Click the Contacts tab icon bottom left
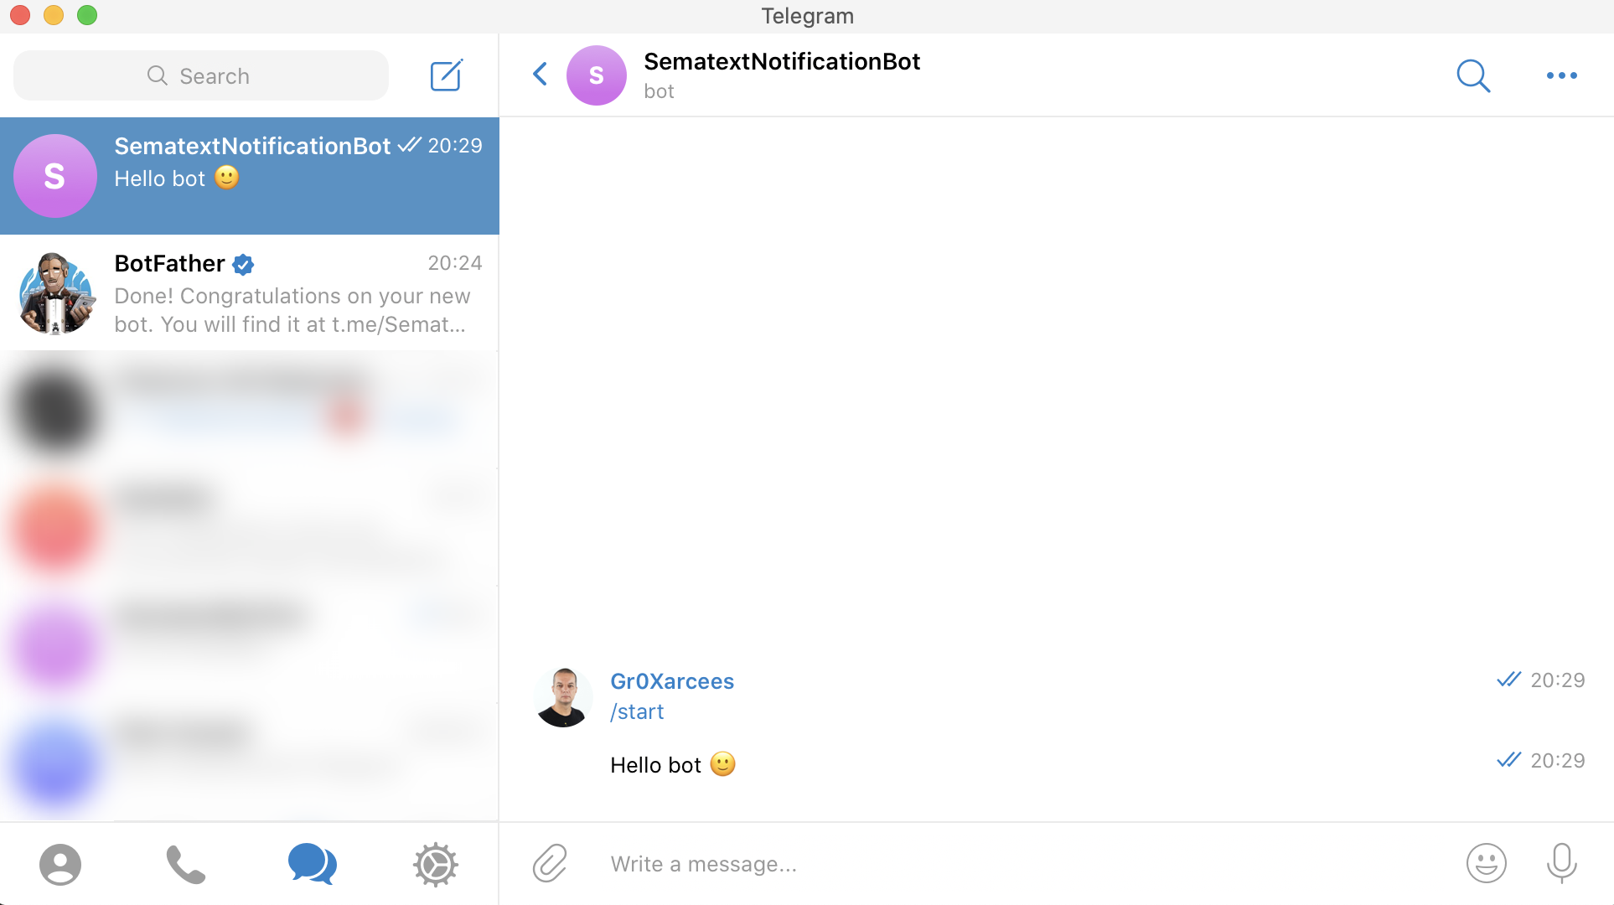 [59, 864]
